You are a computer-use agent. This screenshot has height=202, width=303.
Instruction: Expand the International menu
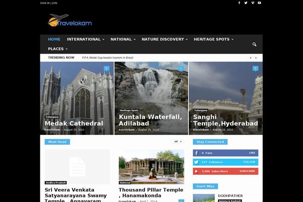coord(86,39)
